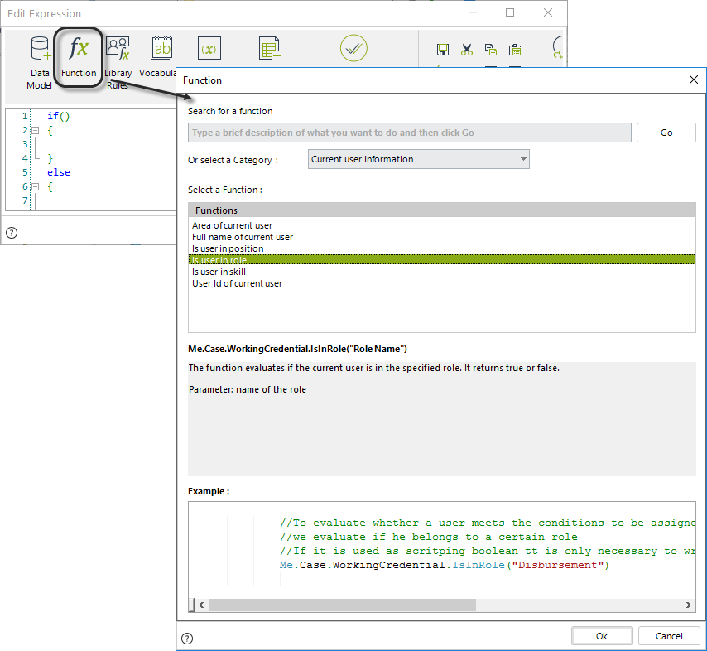This screenshot has width=707, height=651.
Task: Click the IsInRole example code line
Action: (444, 565)
